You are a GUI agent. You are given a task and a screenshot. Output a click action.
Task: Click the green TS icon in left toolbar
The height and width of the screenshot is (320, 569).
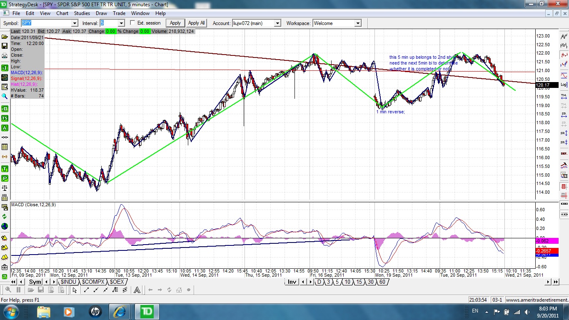coord(5,119)
